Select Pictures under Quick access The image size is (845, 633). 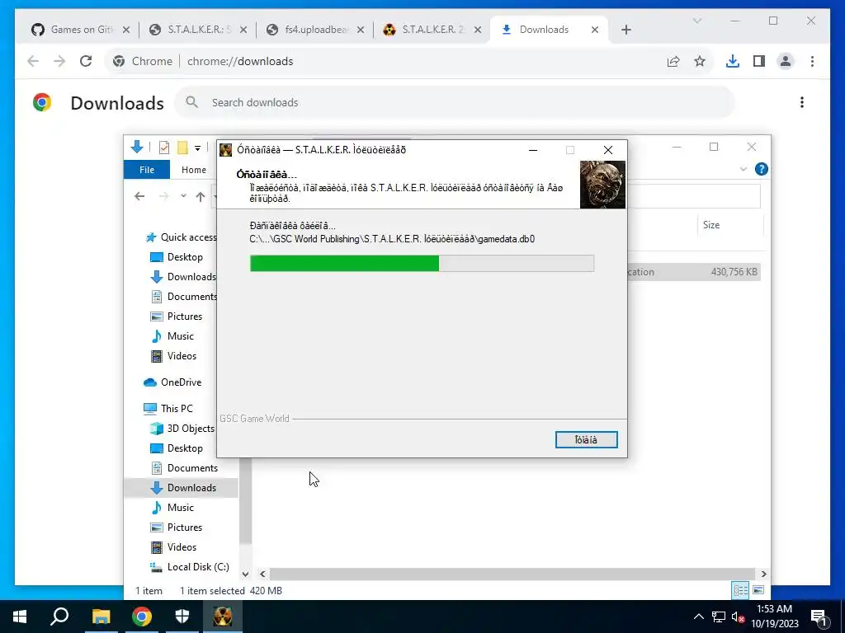pyautogui.click(x=184, y=316)
